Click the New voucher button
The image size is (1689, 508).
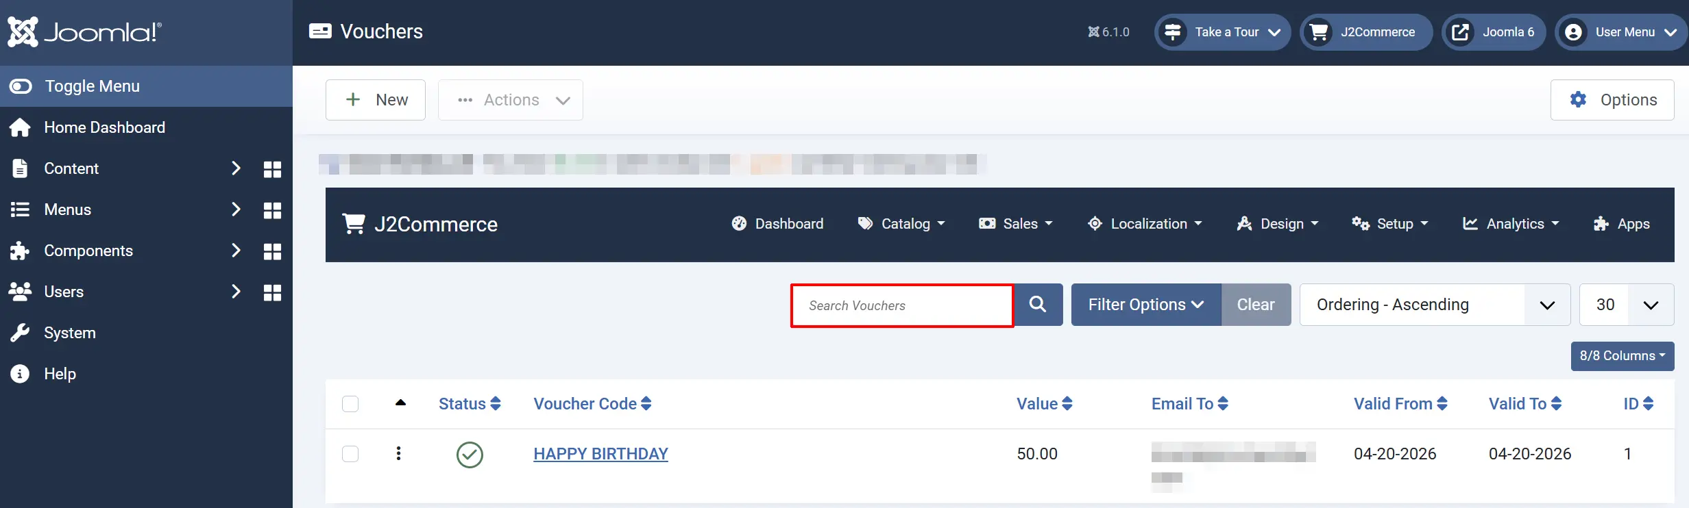click(x=376, y=100)
